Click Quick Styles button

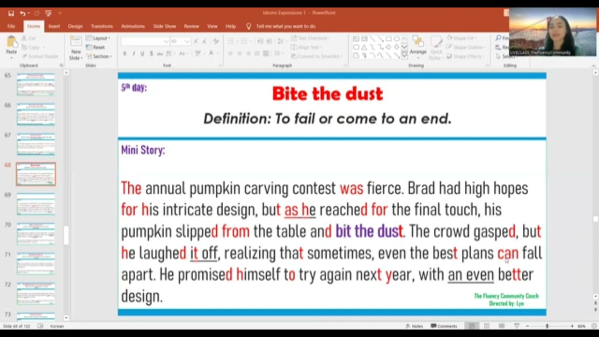436,48
